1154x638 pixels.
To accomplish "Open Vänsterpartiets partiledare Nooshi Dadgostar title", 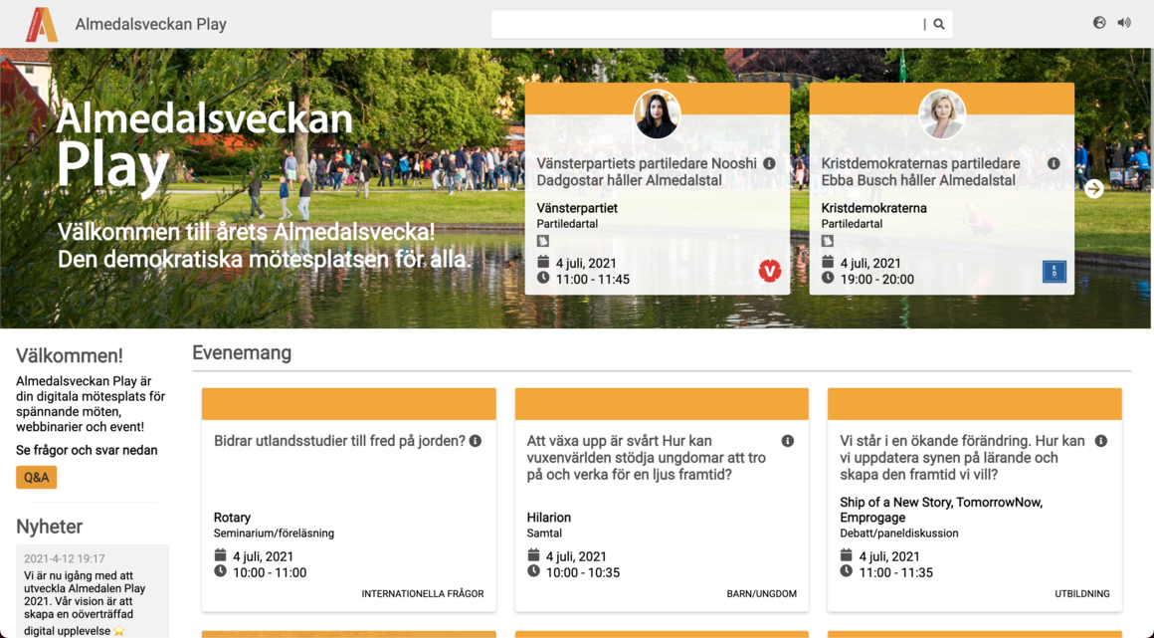I will coord(647,171).
